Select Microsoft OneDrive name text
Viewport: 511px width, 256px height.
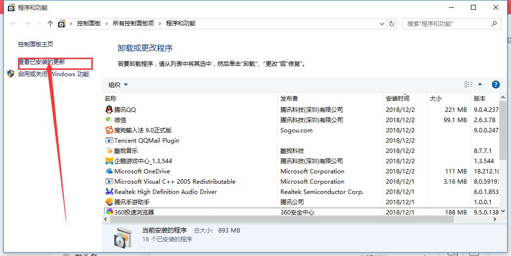click(142, 171)
